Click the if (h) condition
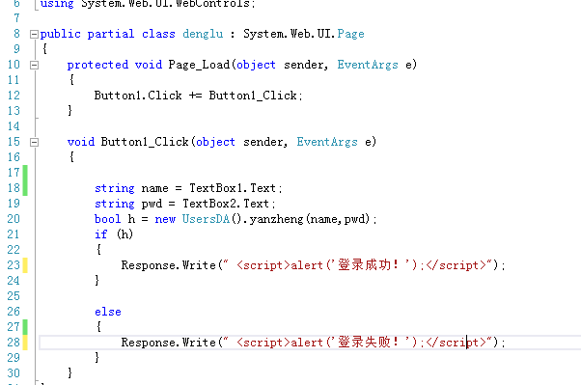The image size is (581, 385). [x=114, y=234]
